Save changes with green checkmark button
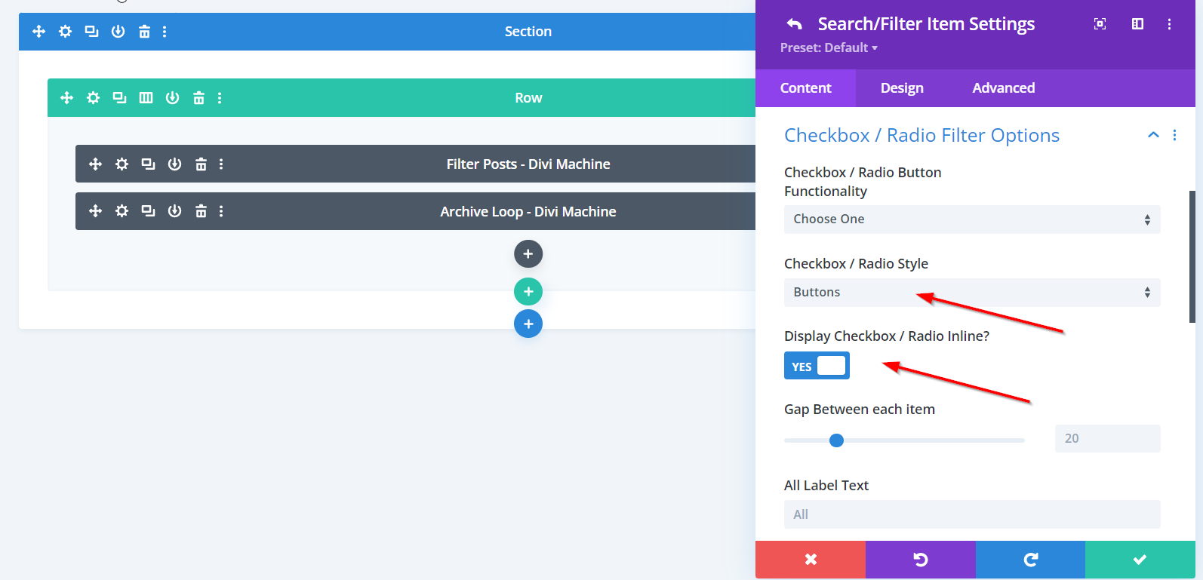Image resolution: width=1203 pixels, height=580 pixels. tap(1140, 560)
